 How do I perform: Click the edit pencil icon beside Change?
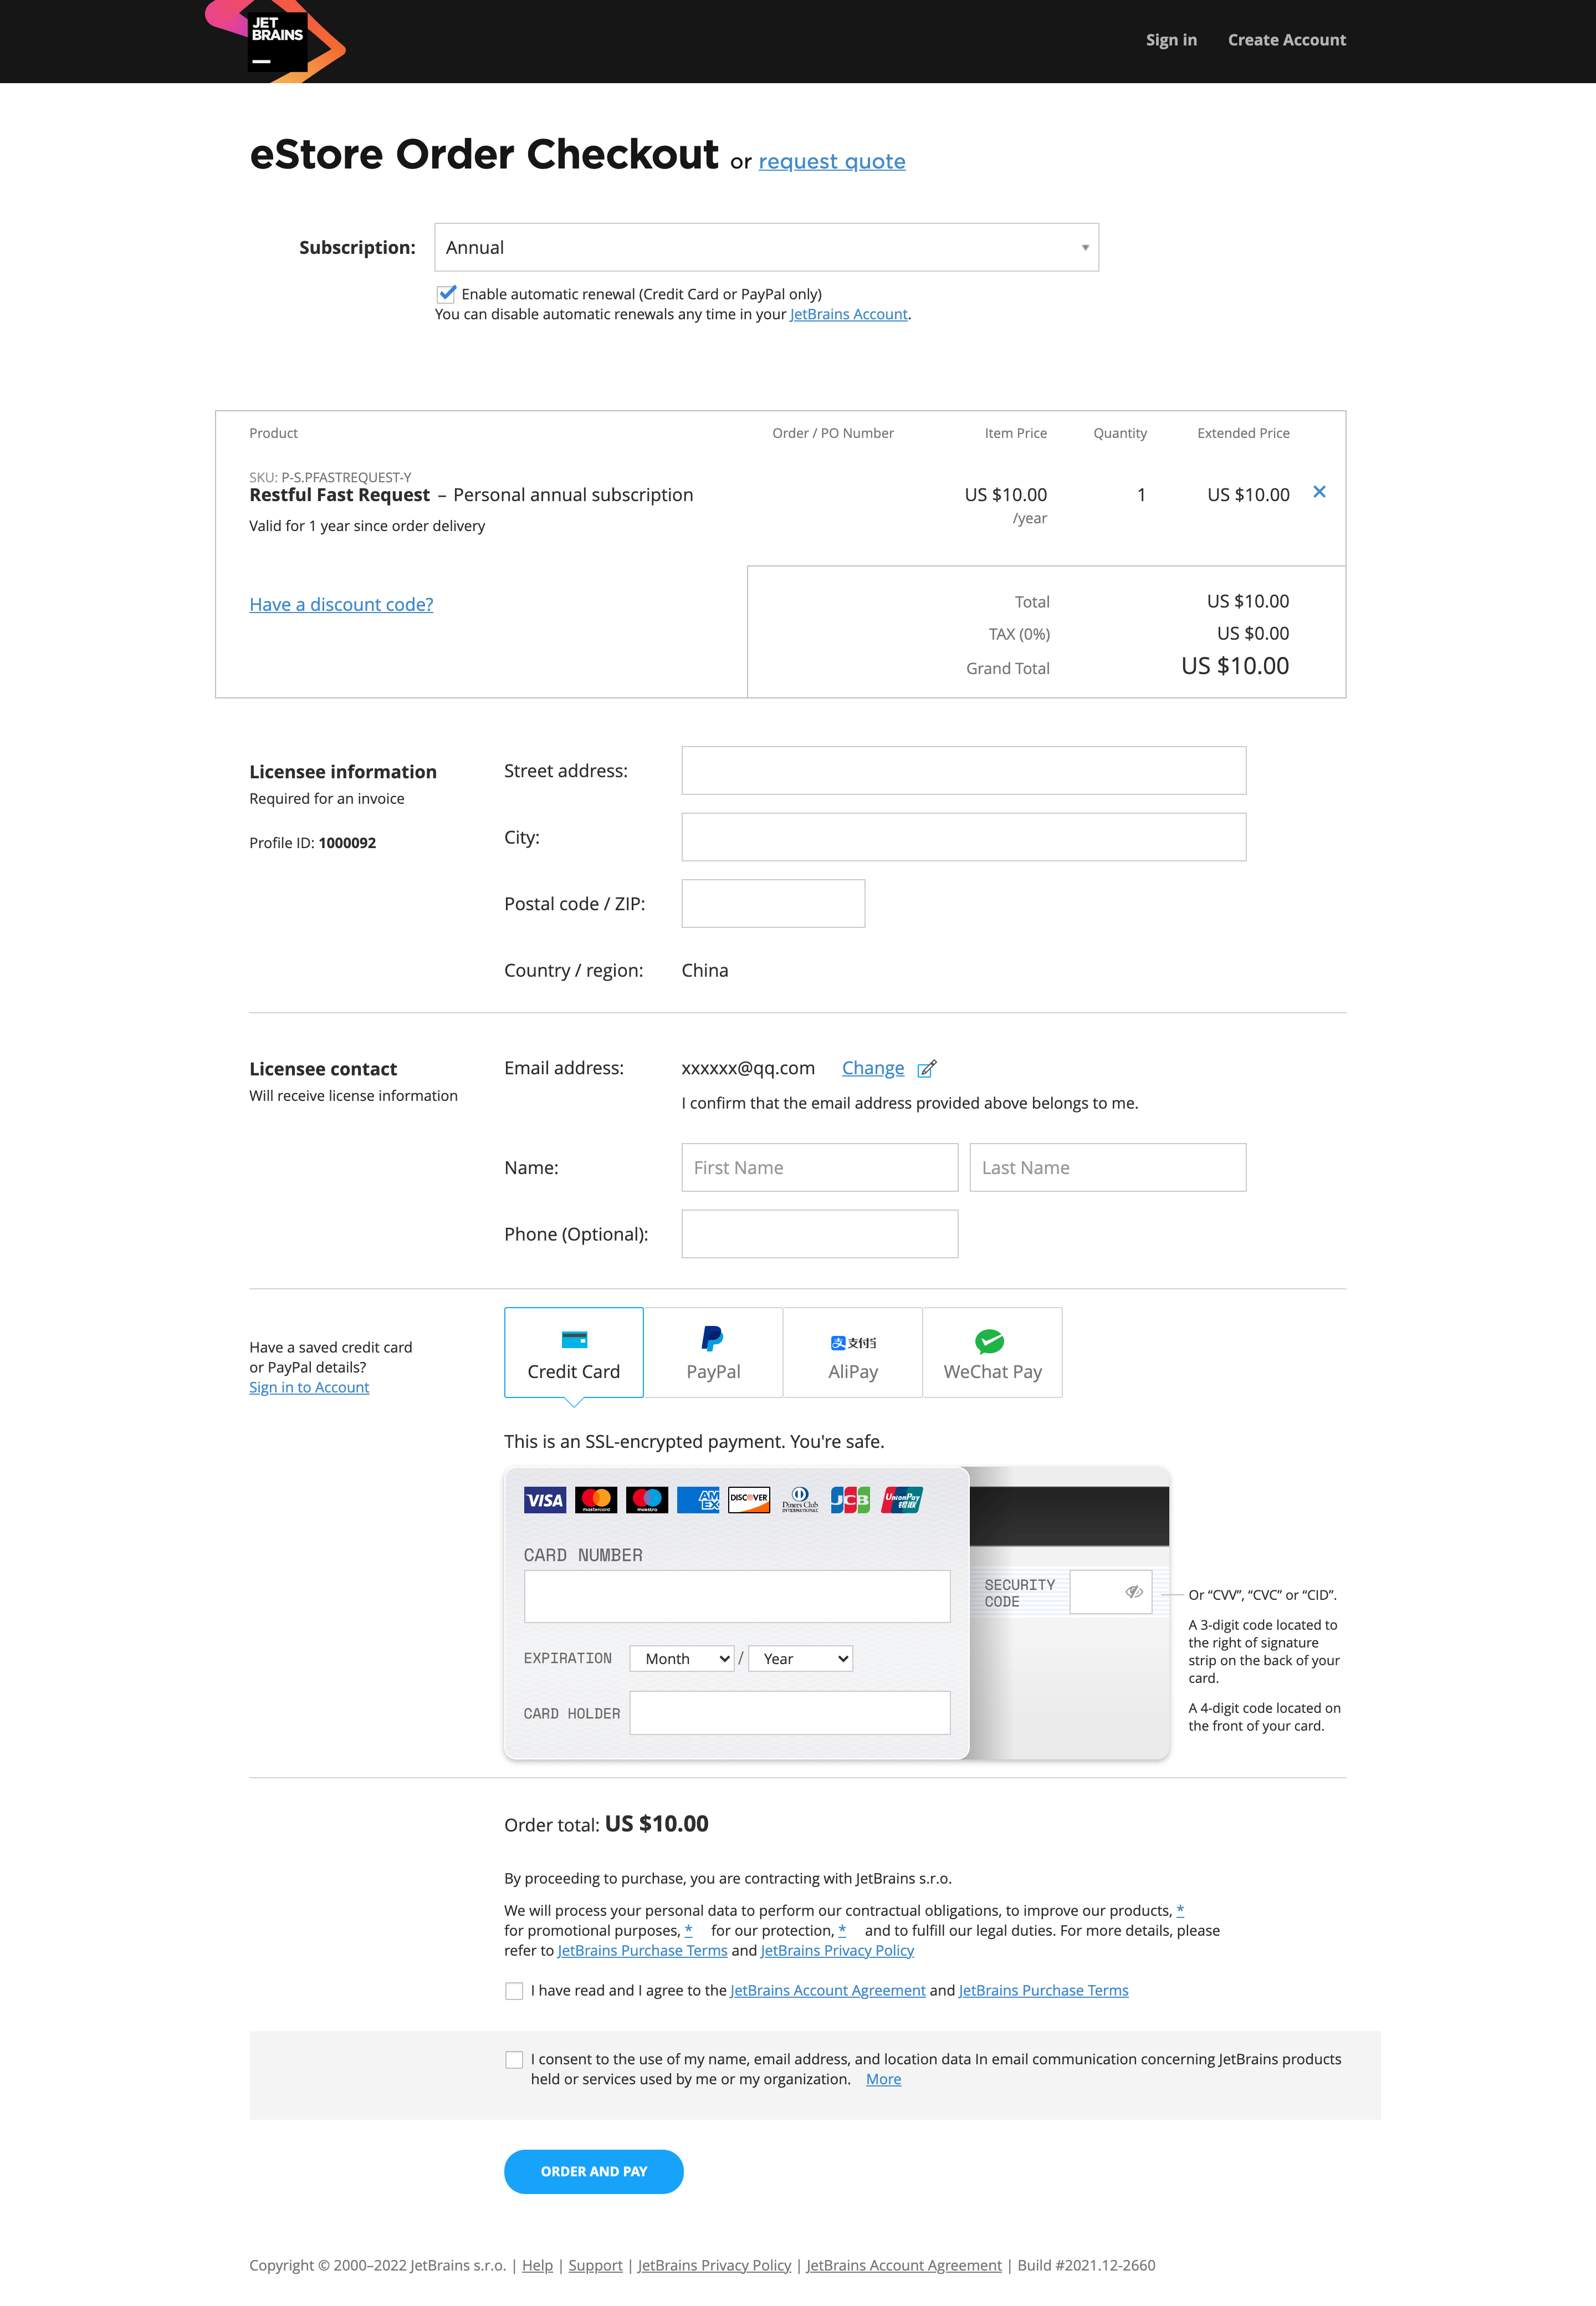[x=926, y=1069]
